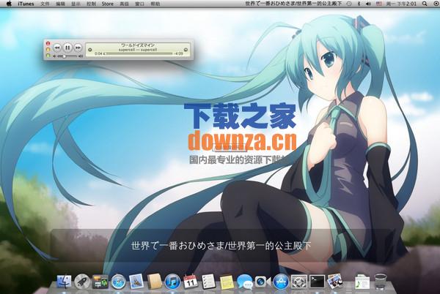The height and width of the screenshot is (294, 440).
Task: Click the menu bar clock 下午2:01
Action: coord(401,4)
